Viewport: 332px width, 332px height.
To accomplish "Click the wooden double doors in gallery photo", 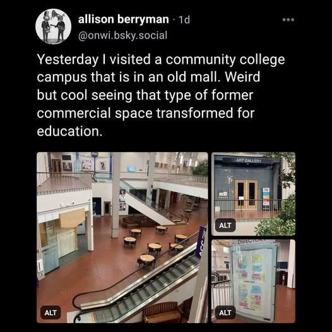I will [246, 195].
